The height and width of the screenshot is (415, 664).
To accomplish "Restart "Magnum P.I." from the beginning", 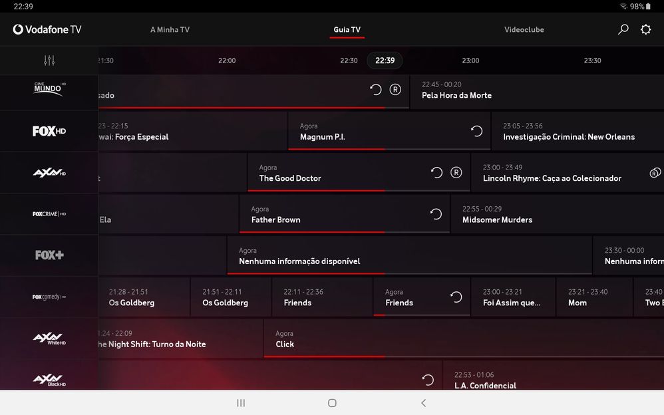I will pyautogui.click(x=475, y=131).
